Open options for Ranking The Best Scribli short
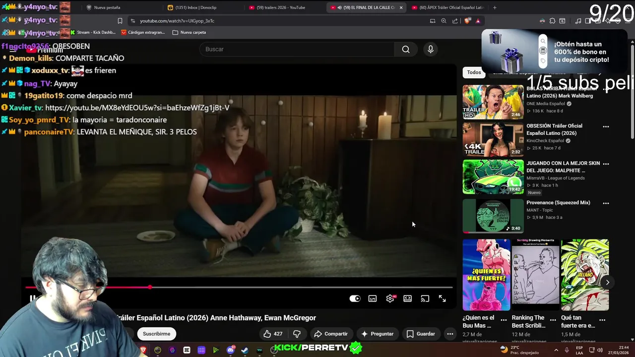Viewport: 635px width, 357px height. pyautogui.click(x=553, y=320)
